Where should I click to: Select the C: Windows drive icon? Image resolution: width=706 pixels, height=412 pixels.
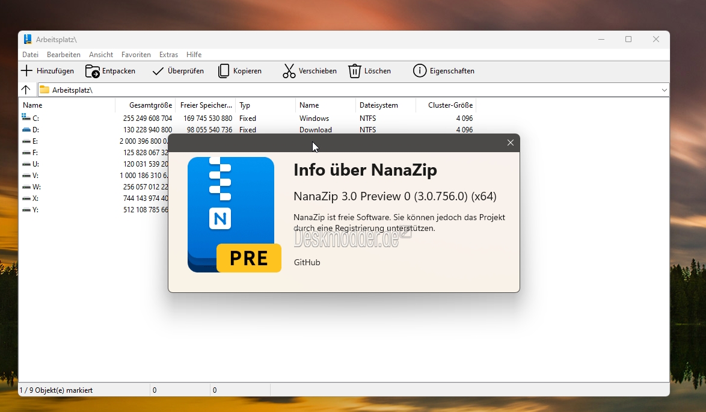coord(26,117)
